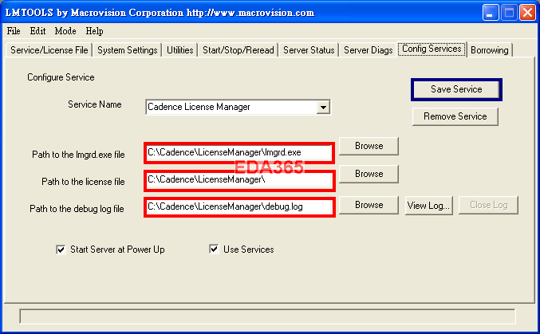
Task: Go to Start/Stop/Reread tab
Action: [x=238, y=50]
